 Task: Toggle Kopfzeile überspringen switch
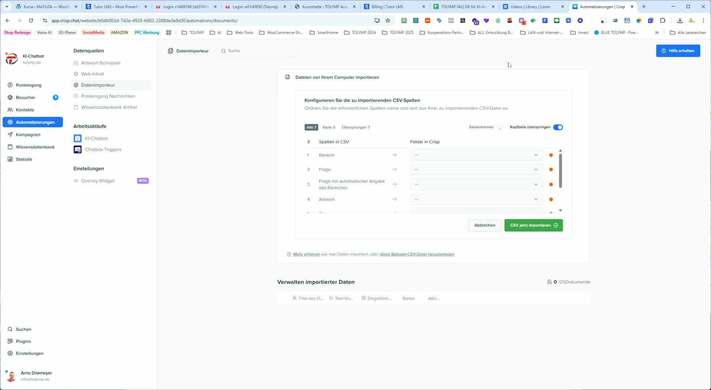tap(558, 127)
